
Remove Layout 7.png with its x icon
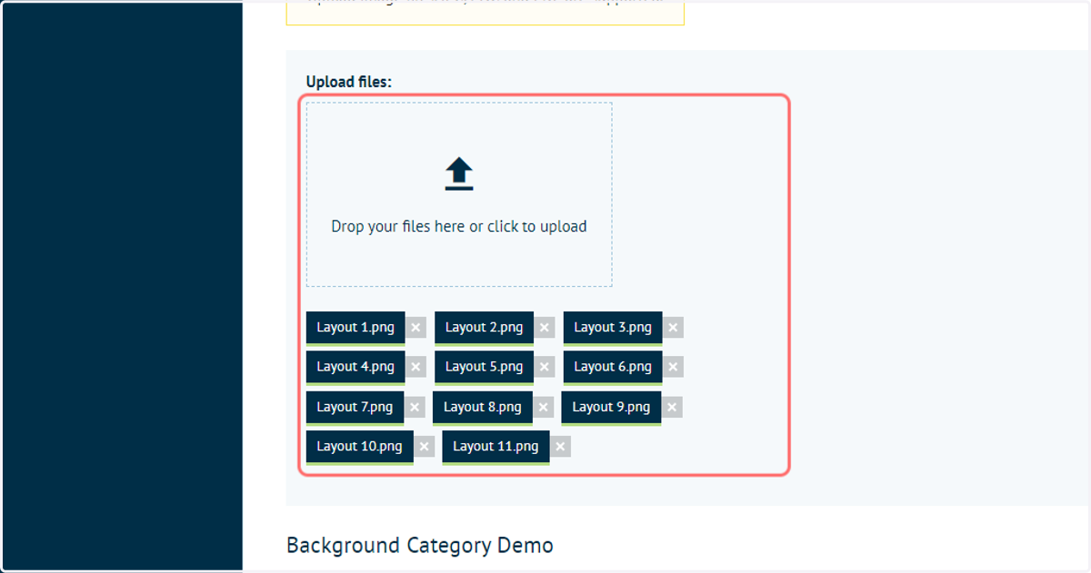415,407
